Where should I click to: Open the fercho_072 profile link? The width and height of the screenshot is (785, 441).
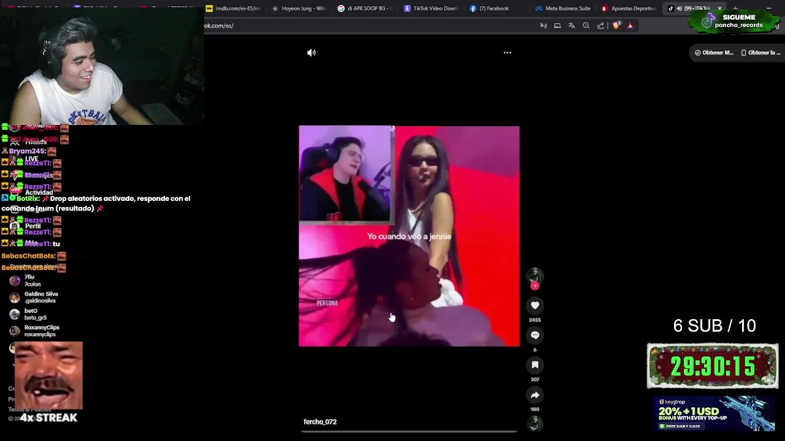(320, 422)
